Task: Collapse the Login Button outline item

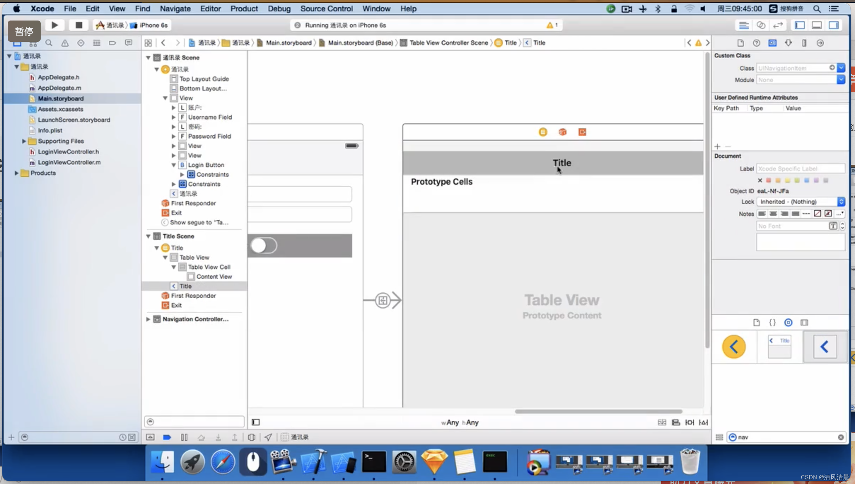Action: point(174,165)
